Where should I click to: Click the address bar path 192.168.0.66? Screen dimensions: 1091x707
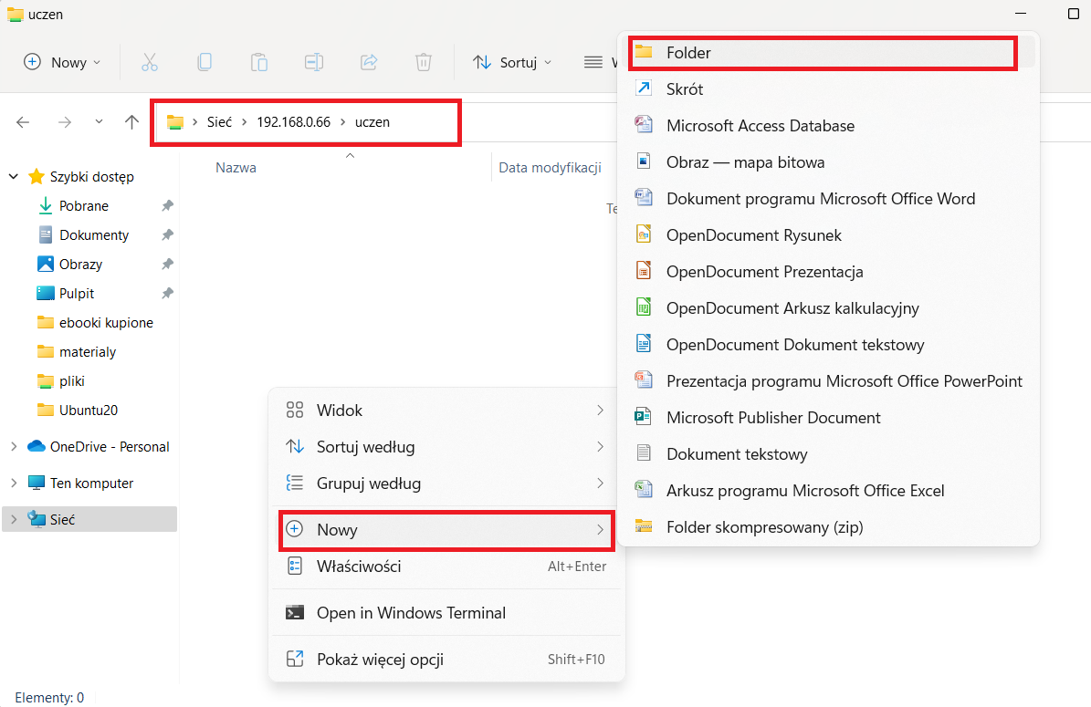[x=293, y=122]
